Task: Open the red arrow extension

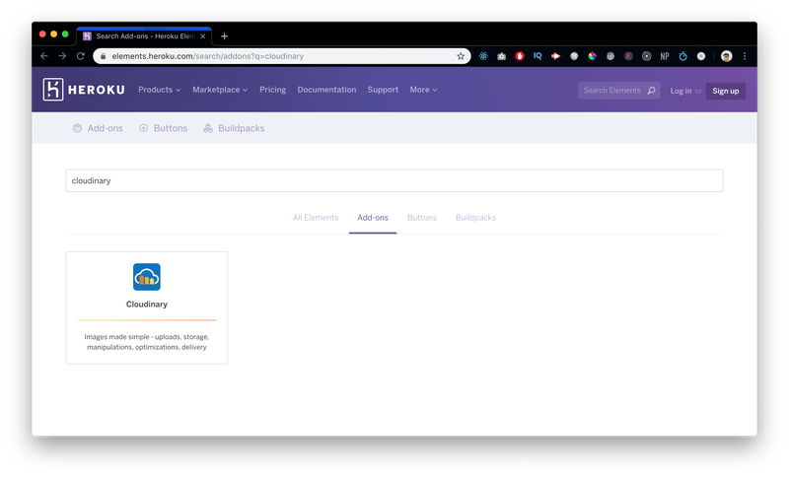Action: tap(556, 56)
